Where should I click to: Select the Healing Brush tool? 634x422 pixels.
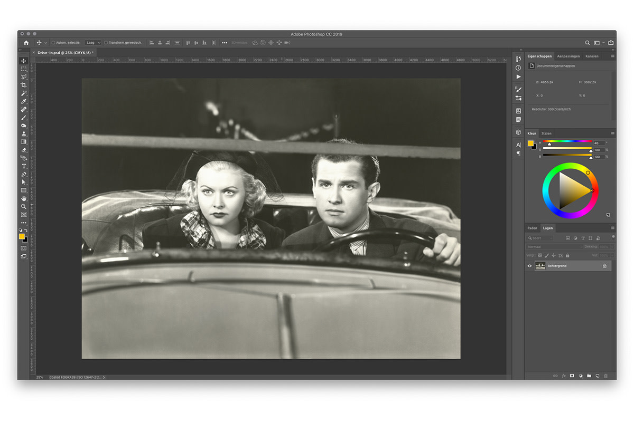click(24, 110)
